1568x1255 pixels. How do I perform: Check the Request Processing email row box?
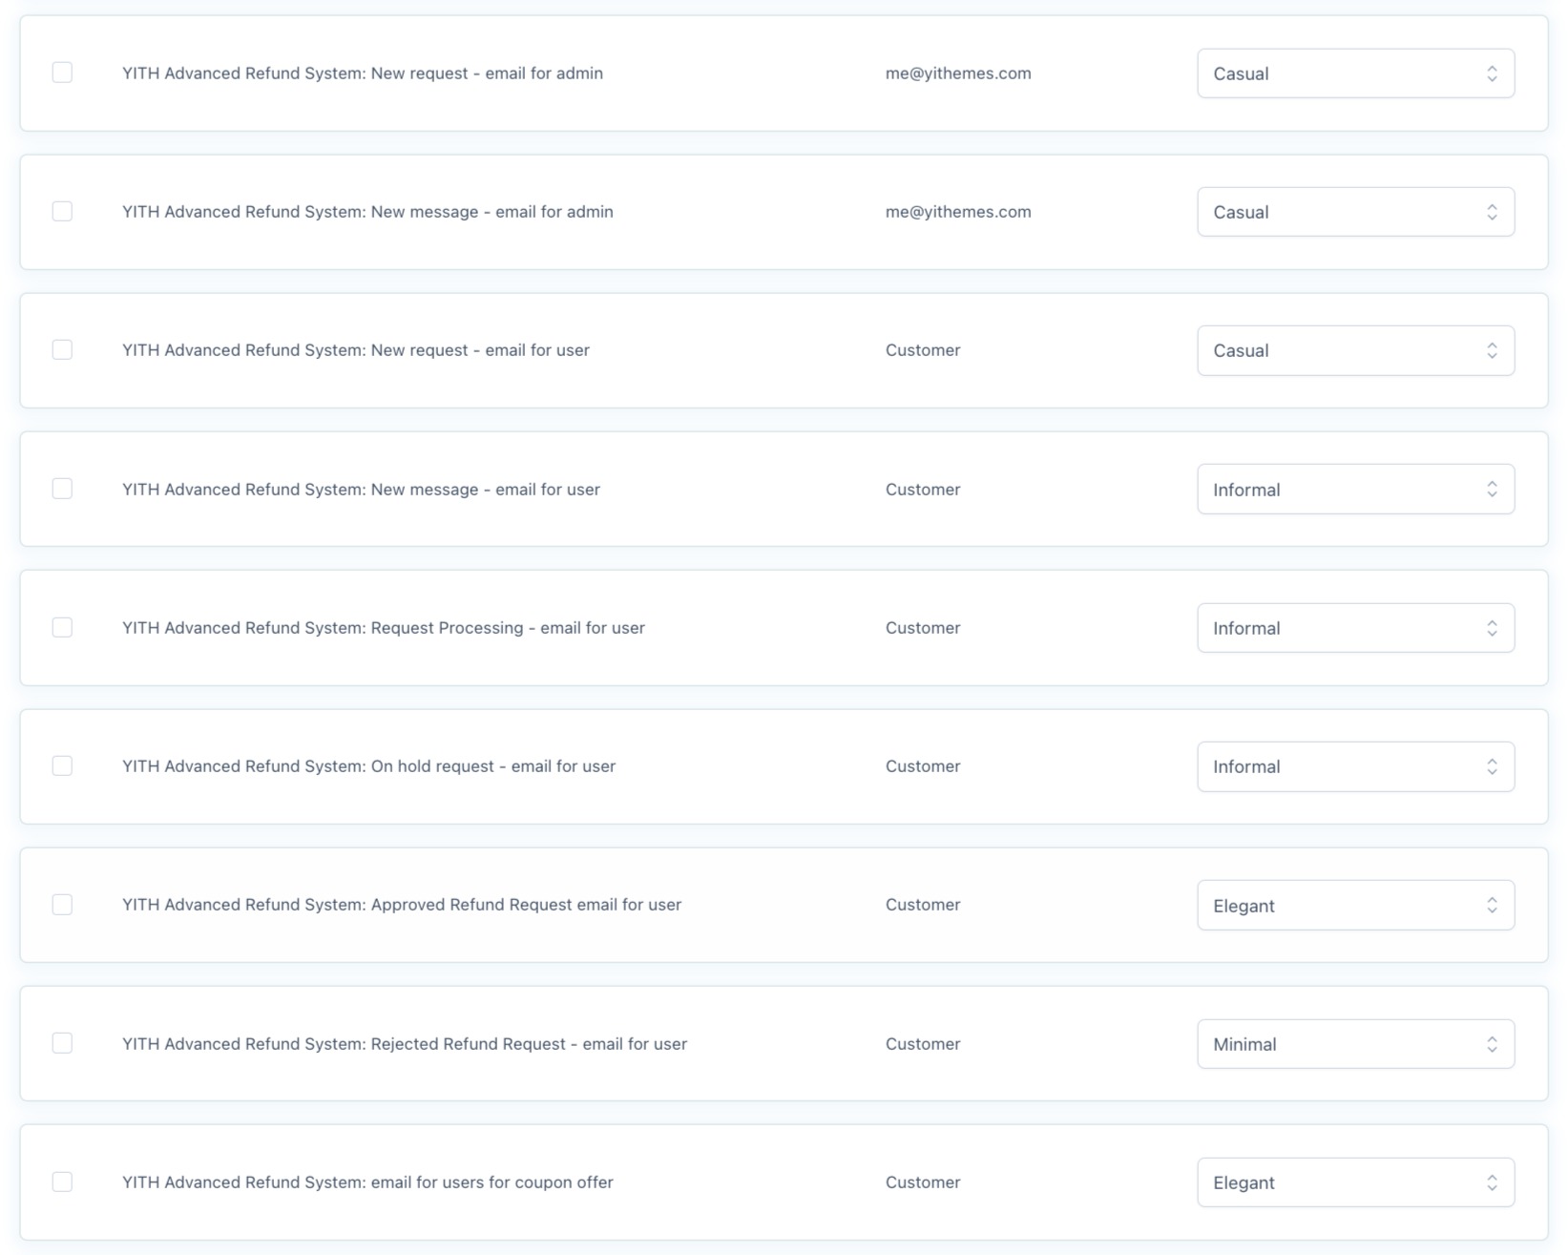point(62,627)
